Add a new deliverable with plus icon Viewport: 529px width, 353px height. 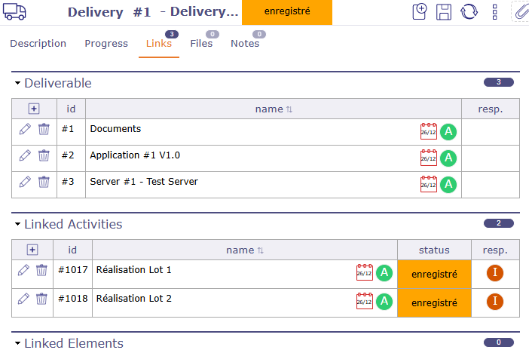[x=32, y=109]
